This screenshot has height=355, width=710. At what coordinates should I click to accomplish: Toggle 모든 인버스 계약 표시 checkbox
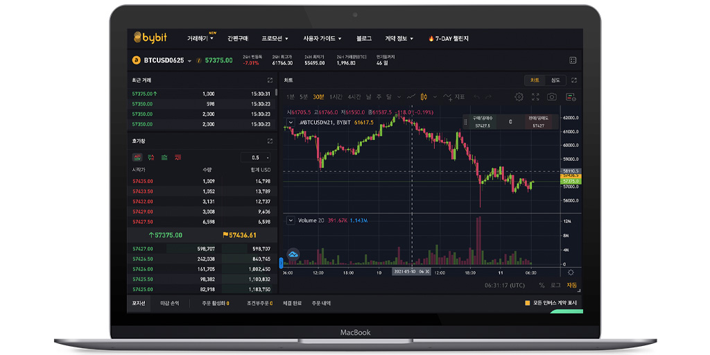pos(528,304)
